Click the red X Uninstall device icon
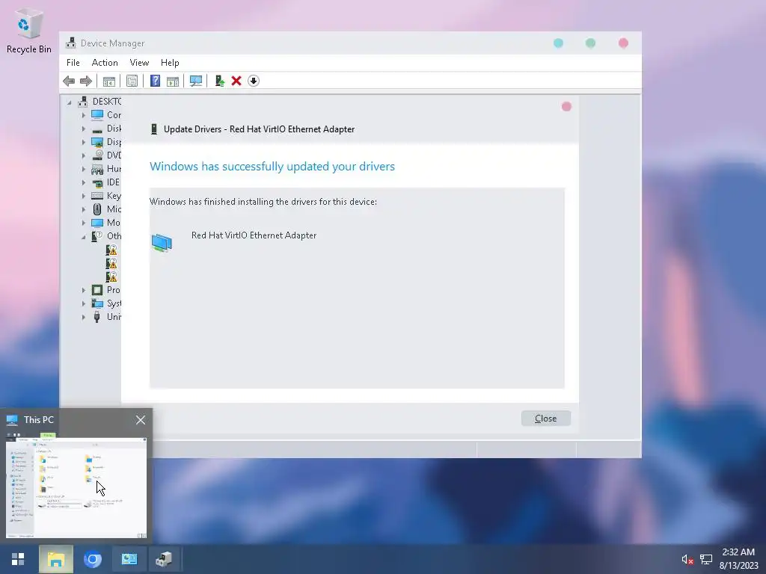Screen dimensions: 766x574 (x=236, y=81)
